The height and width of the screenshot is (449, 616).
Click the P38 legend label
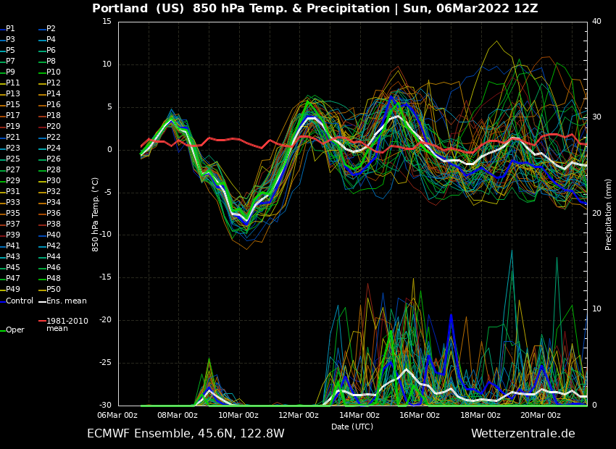point(54,224)
